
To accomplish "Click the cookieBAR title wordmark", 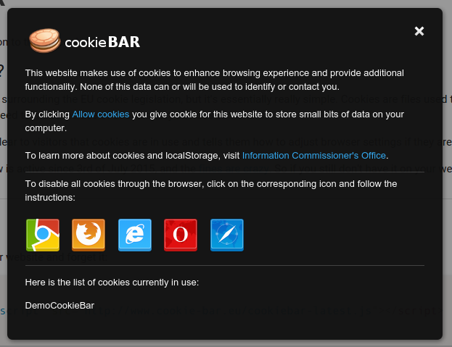I will click(x=102, y=42).
